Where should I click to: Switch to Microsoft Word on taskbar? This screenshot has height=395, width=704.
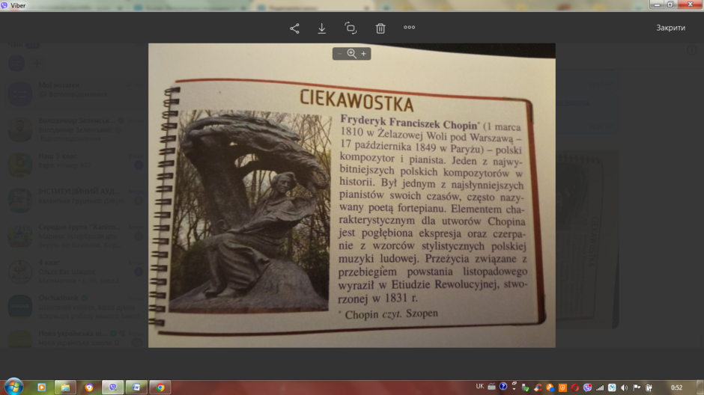click(136, 388)
